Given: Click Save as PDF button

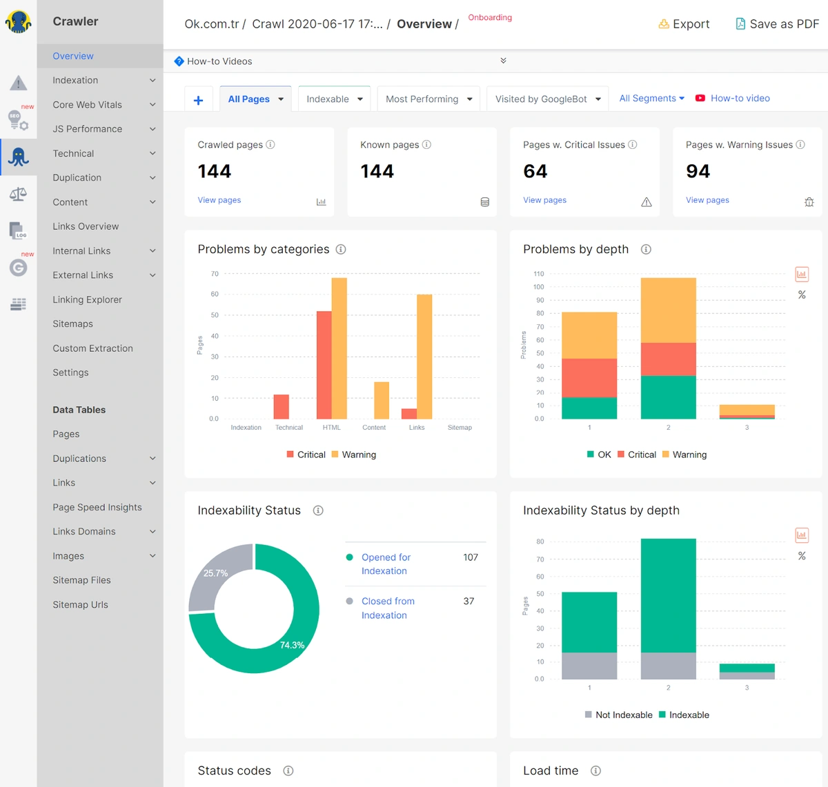Looking at the screenshot, I should point(777,24).
